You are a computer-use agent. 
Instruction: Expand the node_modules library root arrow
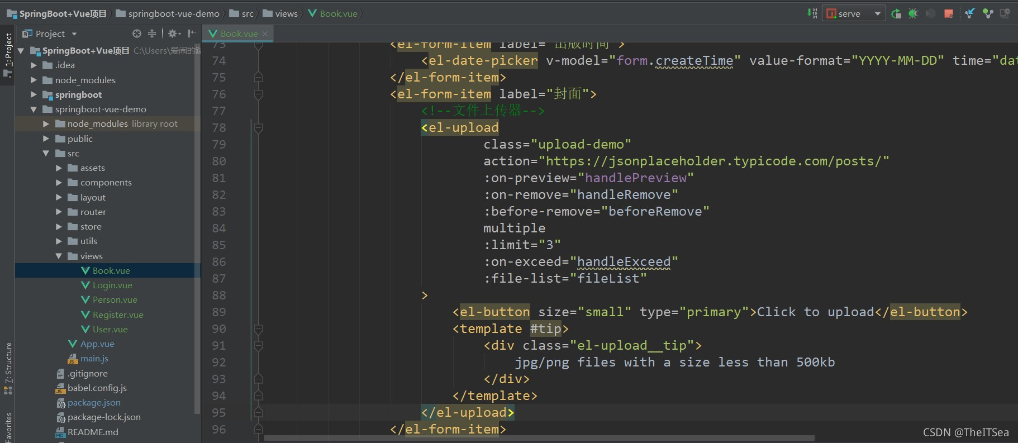46,124
